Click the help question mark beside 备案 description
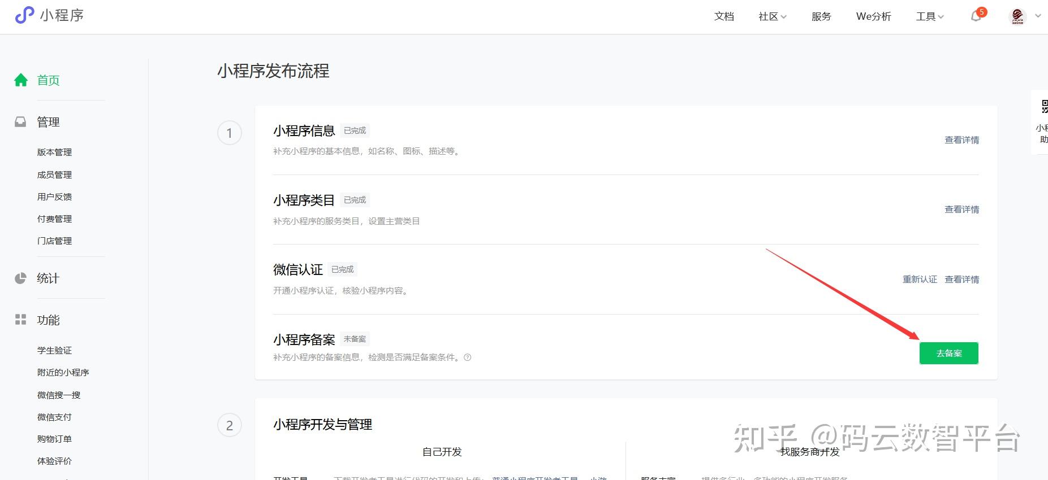1048x480 pixels. click(x=467, y=357)
